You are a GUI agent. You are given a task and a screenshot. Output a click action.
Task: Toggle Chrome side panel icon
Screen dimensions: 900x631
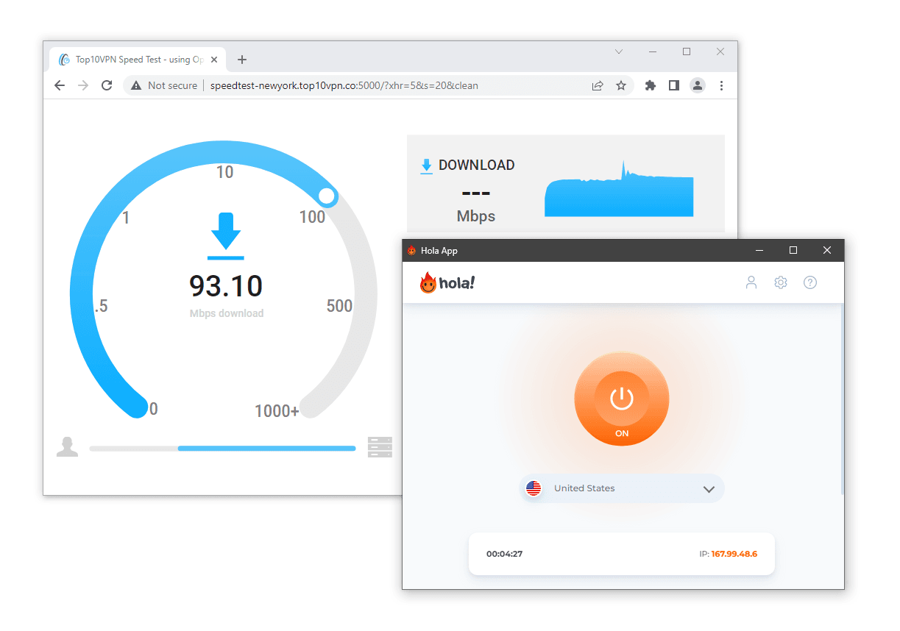[x=673, y=85]
